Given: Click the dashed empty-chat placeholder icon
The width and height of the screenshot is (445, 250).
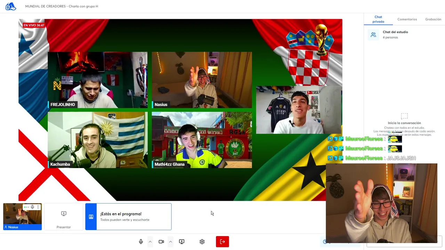Looking at the screenshot, I should pyautogui.click(x=404, y=116).
